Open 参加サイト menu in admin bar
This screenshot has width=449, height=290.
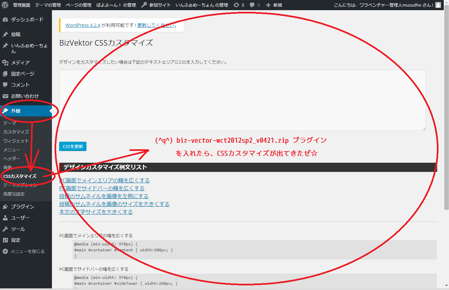coord(160,5)
